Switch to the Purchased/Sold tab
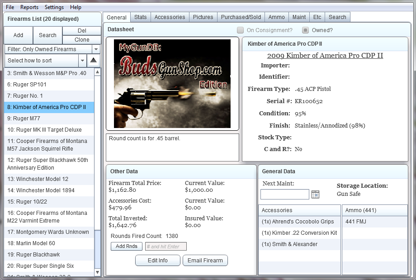Viewport: 416px width, 280px height. [x=241, y=17]
